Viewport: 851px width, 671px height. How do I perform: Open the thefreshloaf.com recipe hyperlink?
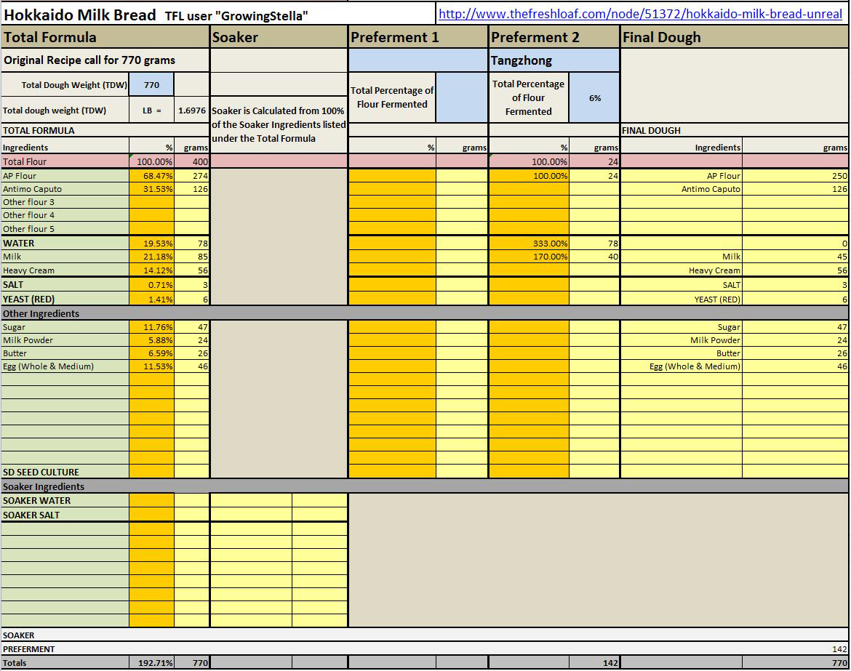(x=640, y=14)
